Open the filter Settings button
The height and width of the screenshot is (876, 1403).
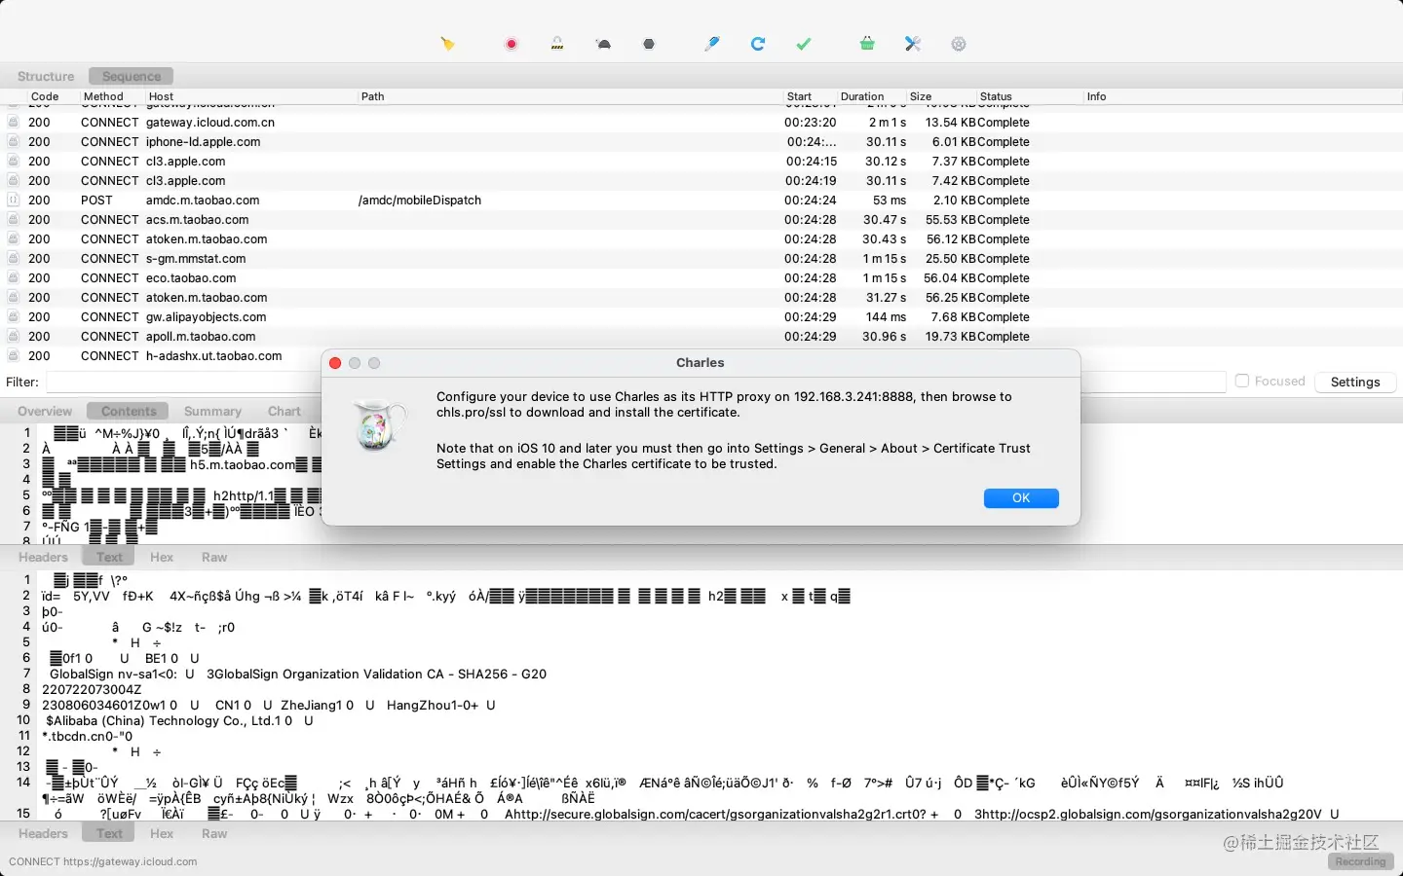click(x=1355, y=383)
